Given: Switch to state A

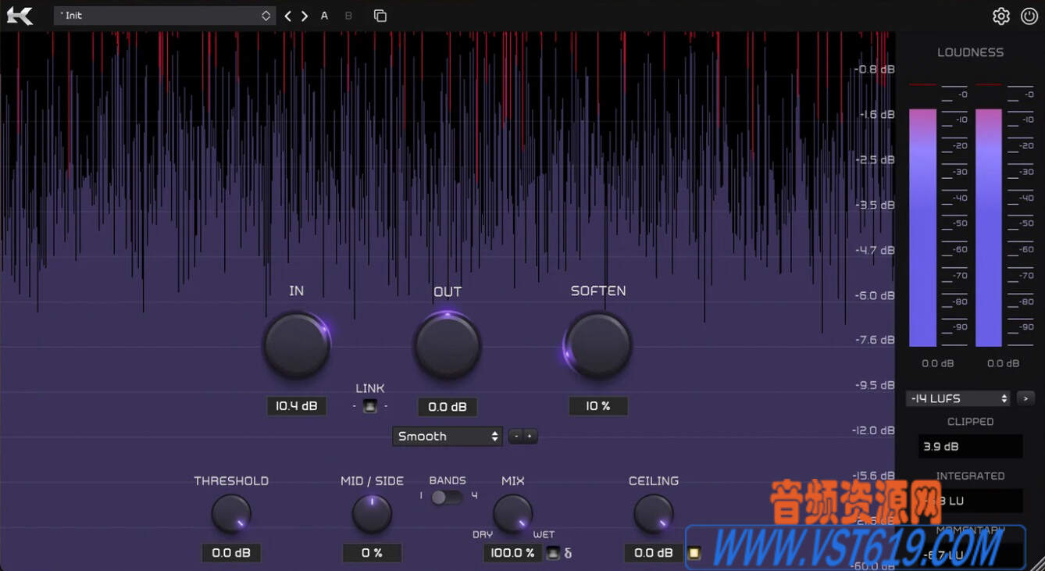Looking at the screenshot, I should 324,16.
